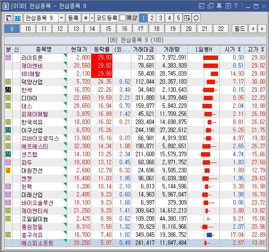Screen dimensions: 269x252
Task: Refresh the watchlist with circular arrows icon
Action: click(x=196, y=18)
